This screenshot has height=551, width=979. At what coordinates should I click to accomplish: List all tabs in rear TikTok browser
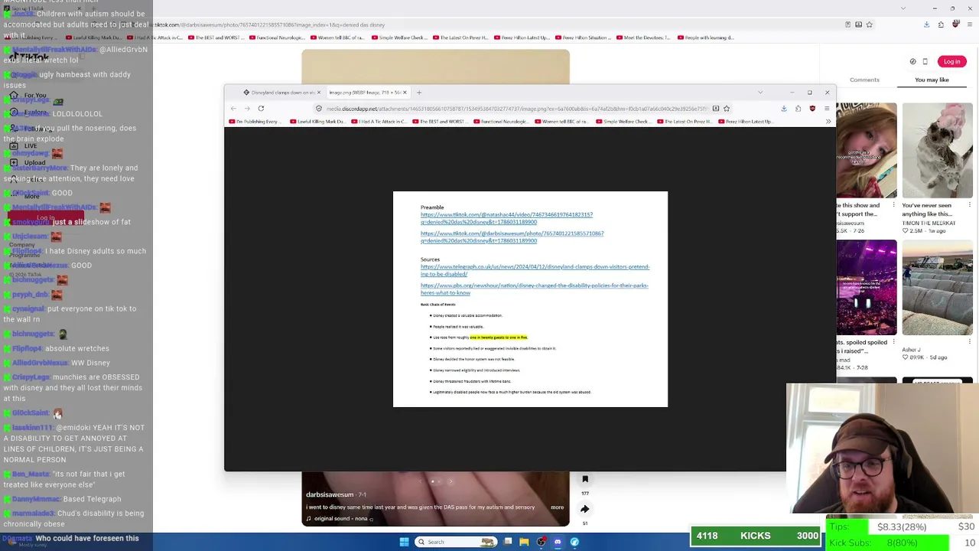click(x=903, y=8)
